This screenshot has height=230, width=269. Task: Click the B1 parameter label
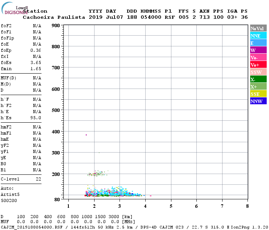pyautogui.click(x=3, y=170)
